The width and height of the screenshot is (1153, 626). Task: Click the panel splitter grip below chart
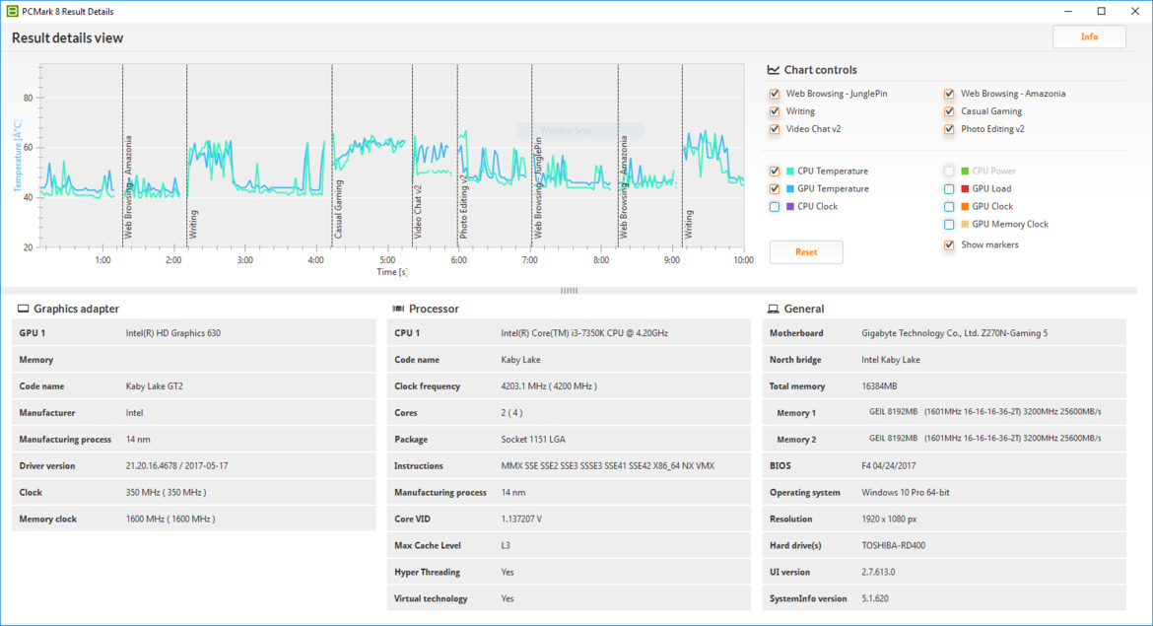coord(570,291)
